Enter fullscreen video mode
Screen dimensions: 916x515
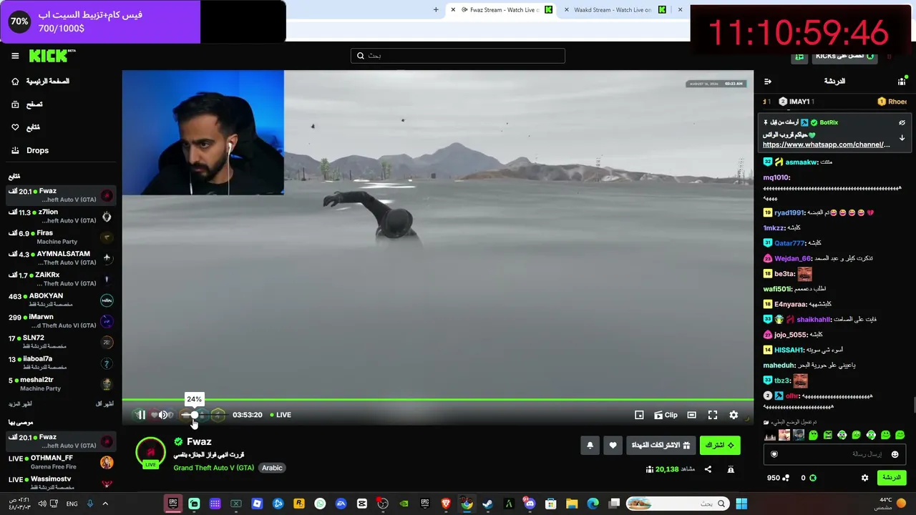pyautogui.click(x=713, y=415)
